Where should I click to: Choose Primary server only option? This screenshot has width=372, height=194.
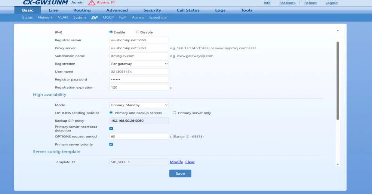click(174, 113)
